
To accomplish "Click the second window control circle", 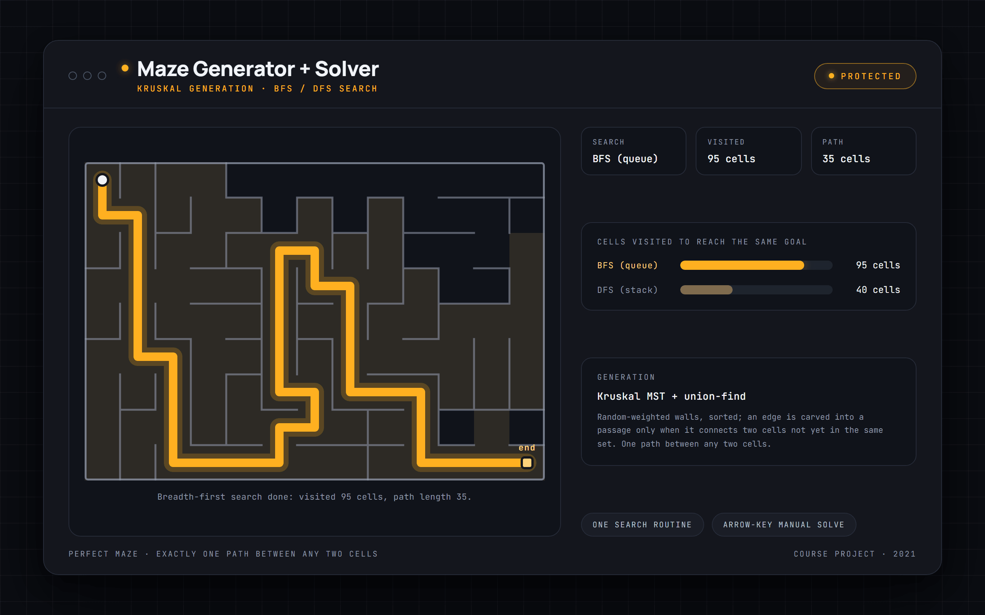I will (x=87, y=76).
